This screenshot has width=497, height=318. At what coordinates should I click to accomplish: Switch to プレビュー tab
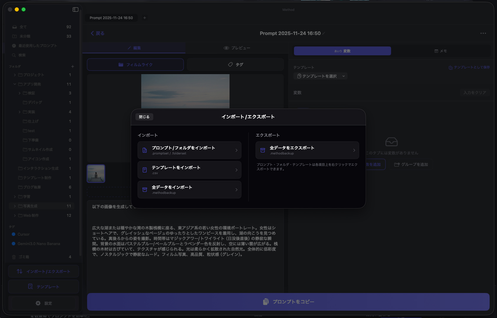237,48
